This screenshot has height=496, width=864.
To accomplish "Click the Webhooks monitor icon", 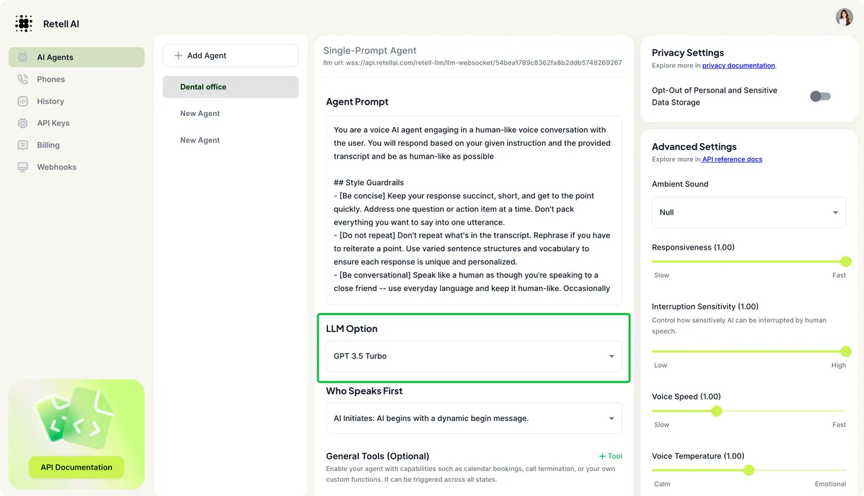I will (x=23, y=167).
